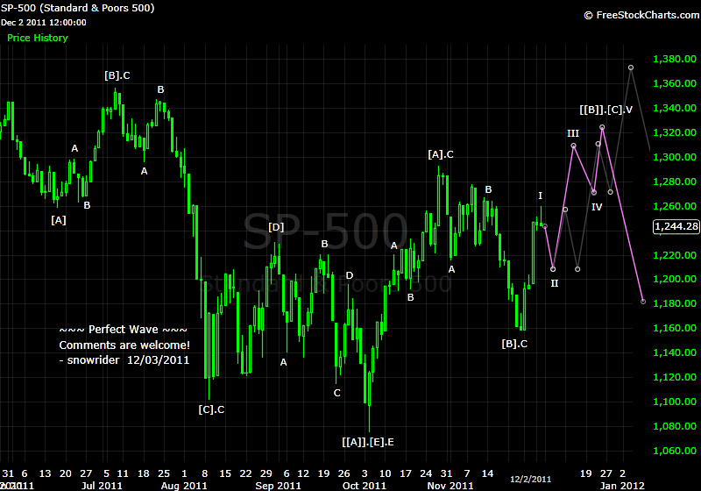The height and width of the screenshot is (491, 701).
Task: Select the 1,360.00 price axis label
Action: pos(675,83)
